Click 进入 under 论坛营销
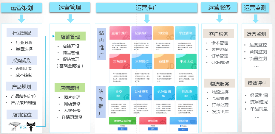The image size is (275, 134). [183, 129]
